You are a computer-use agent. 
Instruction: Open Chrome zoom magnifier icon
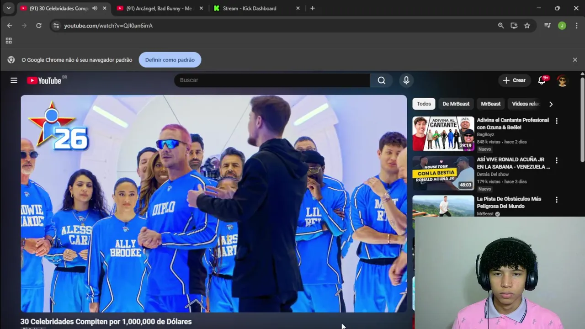(501, 26)
